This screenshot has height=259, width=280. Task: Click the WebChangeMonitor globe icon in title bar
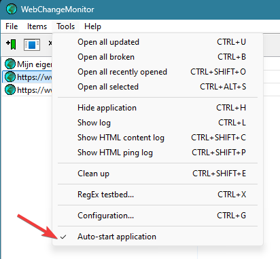(x=12, y=9)
